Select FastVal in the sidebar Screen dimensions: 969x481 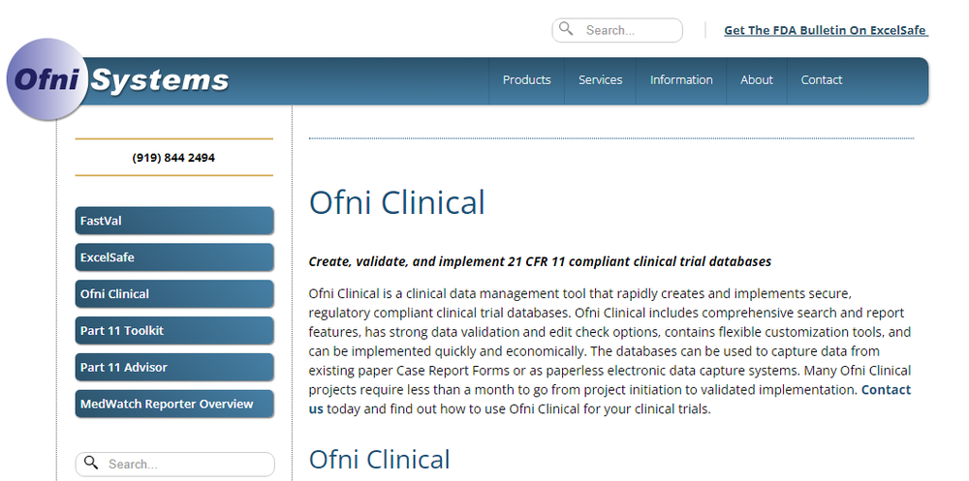click(174, 221)
